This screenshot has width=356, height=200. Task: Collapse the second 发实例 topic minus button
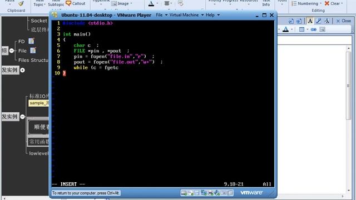[x=22, y=117]
